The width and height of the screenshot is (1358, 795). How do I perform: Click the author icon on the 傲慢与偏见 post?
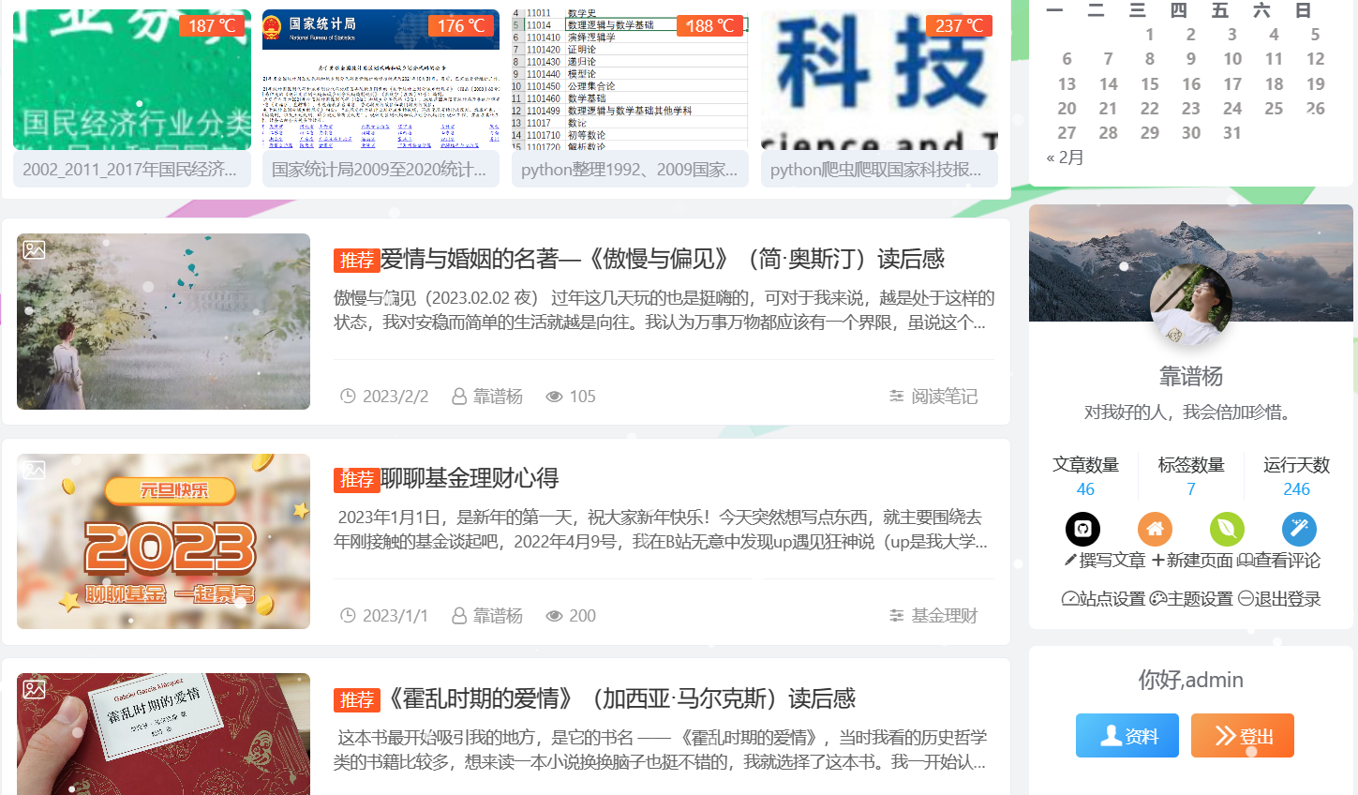point(459,397)
